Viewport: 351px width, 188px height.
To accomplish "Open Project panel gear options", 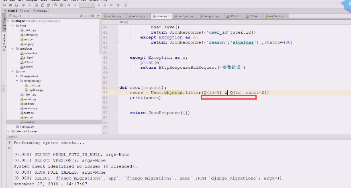I will [x=92, y=16].
